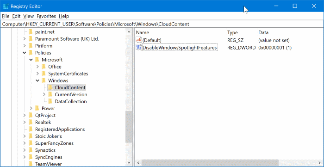324x167 pixels.
Task: Select the DisableWindowsSpotlightFeatures value name
Action: [x=180, y=48]
